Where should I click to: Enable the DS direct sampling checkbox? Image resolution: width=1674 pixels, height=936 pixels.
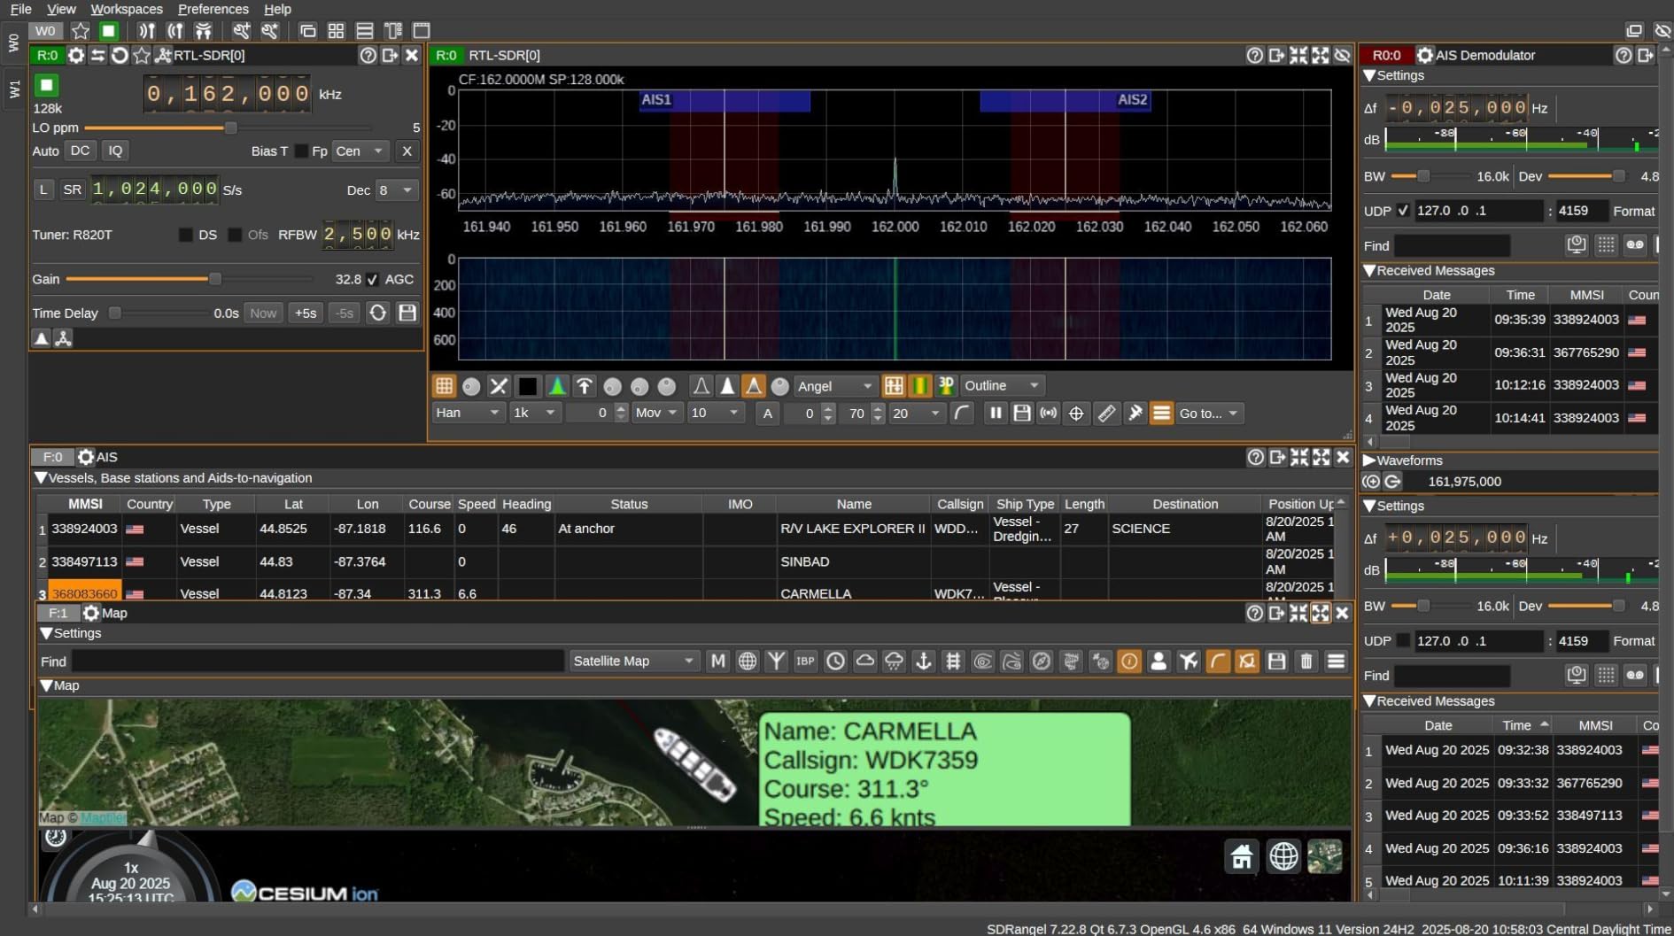click(x=185, y=235)
